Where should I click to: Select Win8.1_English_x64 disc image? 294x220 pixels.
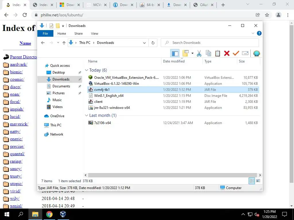click(173, 96)
